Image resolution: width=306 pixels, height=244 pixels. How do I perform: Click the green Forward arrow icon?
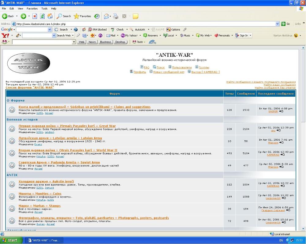coord(24,16)
